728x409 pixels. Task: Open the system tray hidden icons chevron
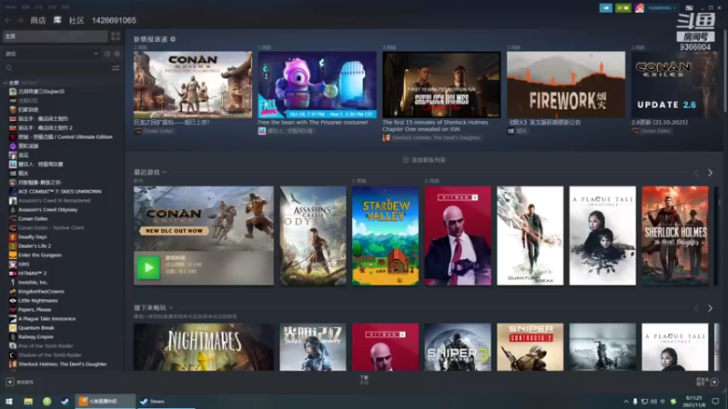point(626,401)
